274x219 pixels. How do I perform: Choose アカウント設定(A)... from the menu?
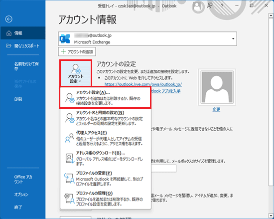point(105,98)
